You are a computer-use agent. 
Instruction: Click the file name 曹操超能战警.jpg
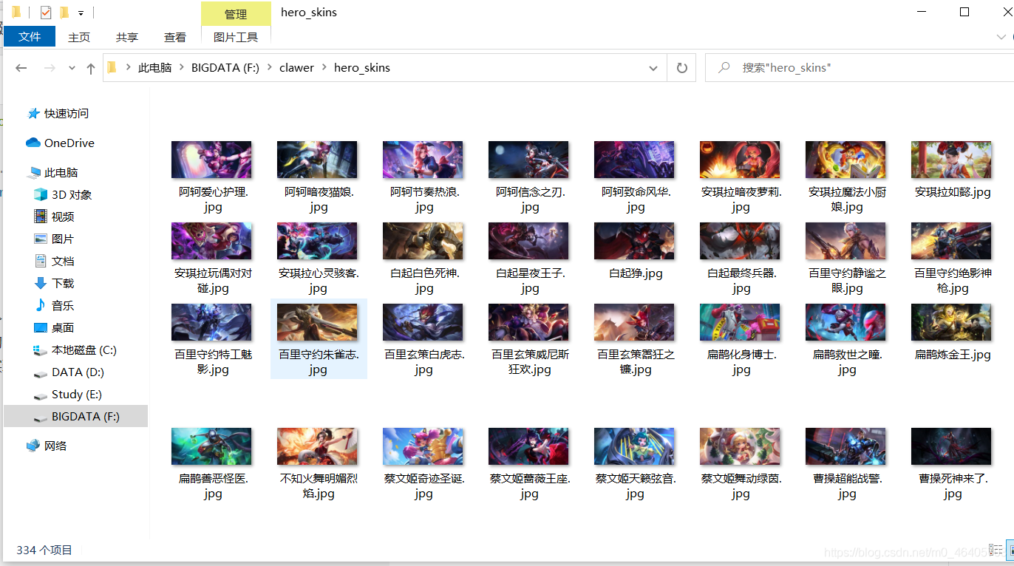coord(847,486)
